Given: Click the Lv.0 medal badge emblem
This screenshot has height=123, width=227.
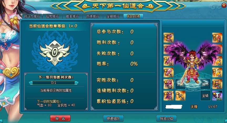Looking at the screenshot, I should (x=54, y=53).
